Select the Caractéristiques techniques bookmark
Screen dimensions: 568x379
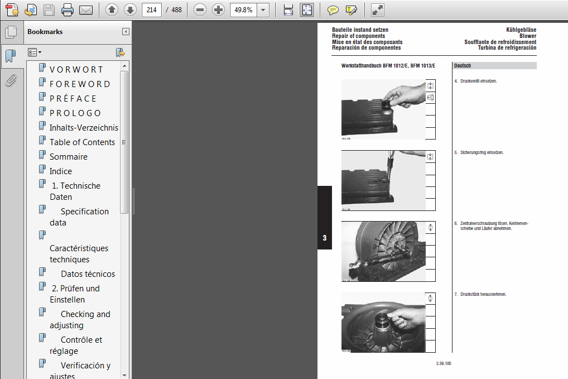(x=79, y=253)
